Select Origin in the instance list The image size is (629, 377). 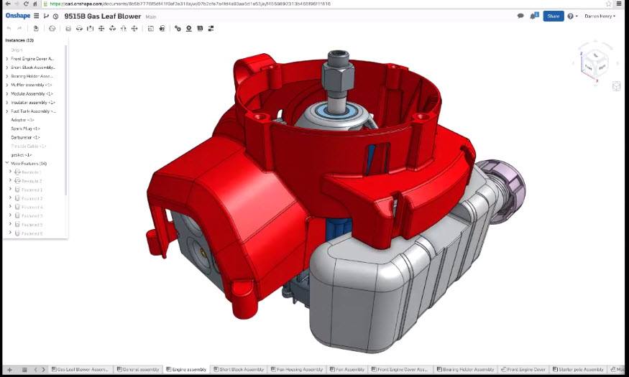(x=17, y=50)
